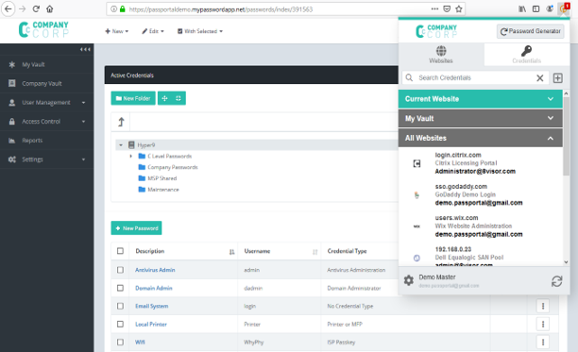
Task: Open the Local Printer credential link
Action: pos(151,324)
